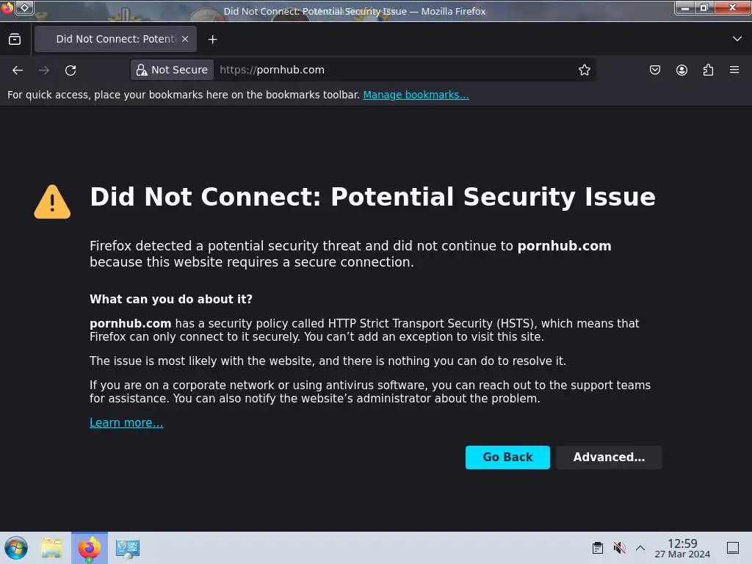This screenshot has height=564, width=752.
Task: Expand the list all tabs chevron
Action: pos(737,39)
